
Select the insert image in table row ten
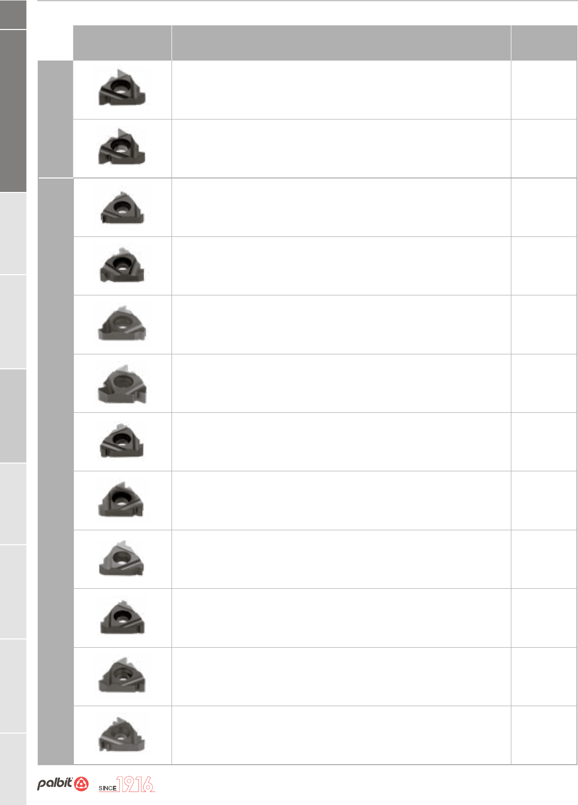pyautogui.click(x=122, y=618)
